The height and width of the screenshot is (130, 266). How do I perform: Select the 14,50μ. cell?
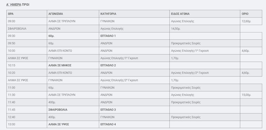[175, 29]
